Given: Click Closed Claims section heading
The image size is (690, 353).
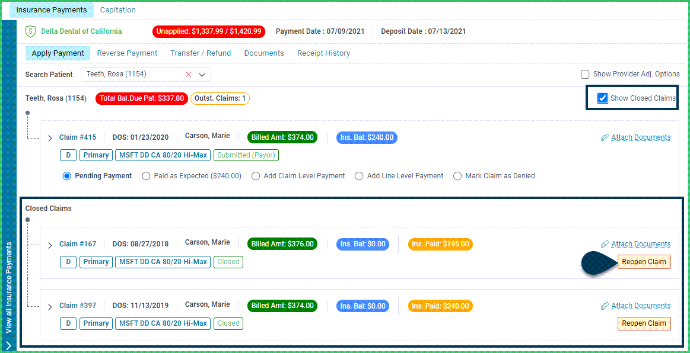Looking at the screenshot, I should click(49, 208).
